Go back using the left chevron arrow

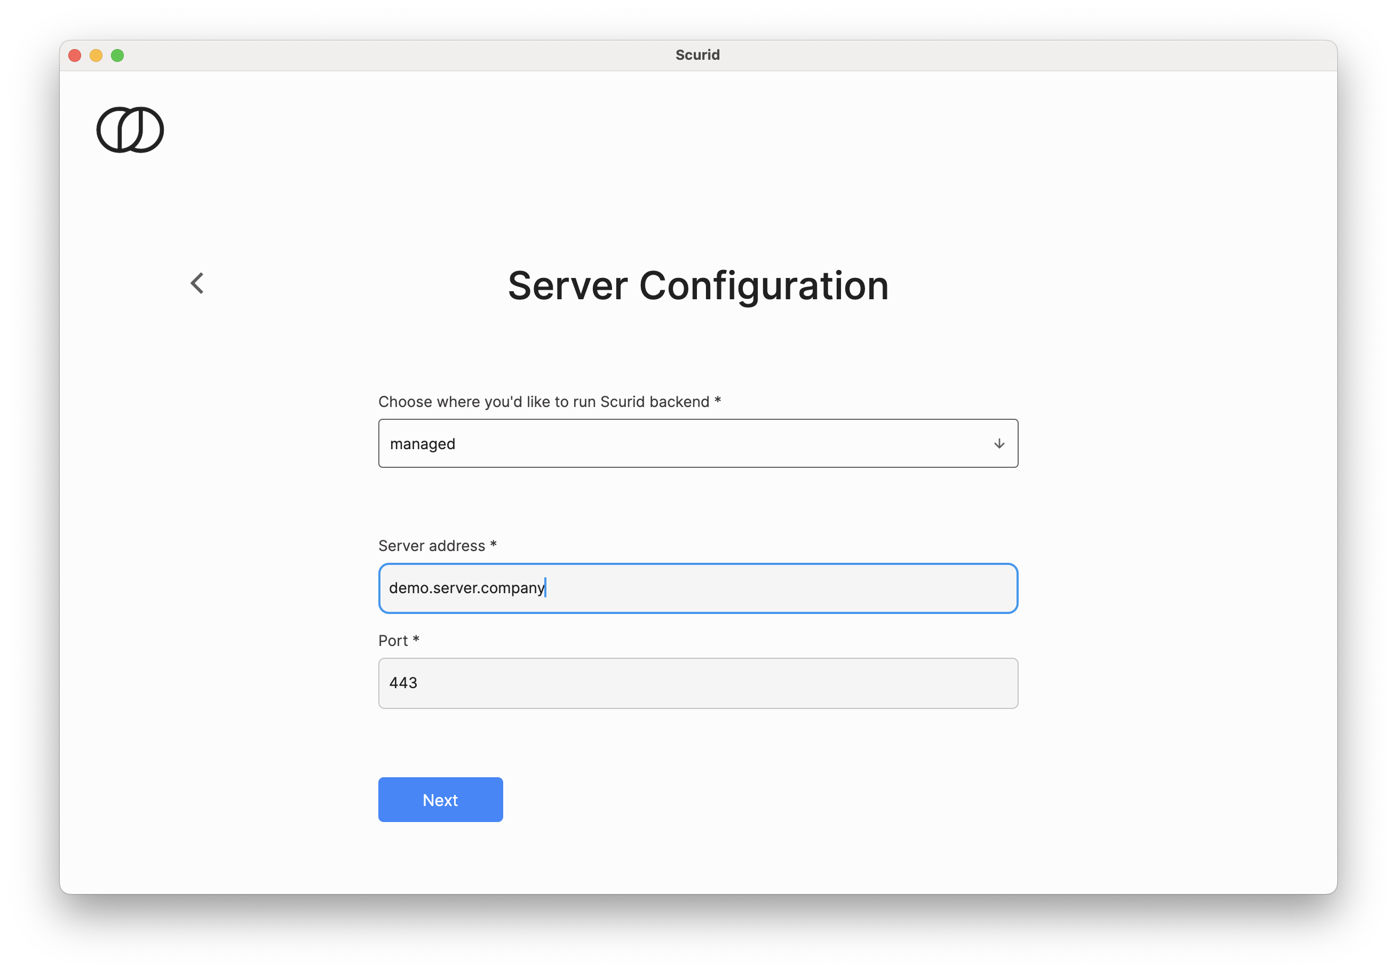pos(197,283)
